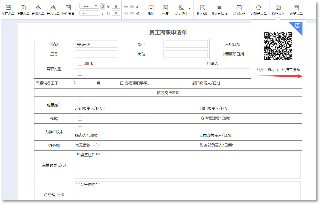The image size is (321, 205).
Task: Apply italic formatting (I)
Action: (102, 13)
